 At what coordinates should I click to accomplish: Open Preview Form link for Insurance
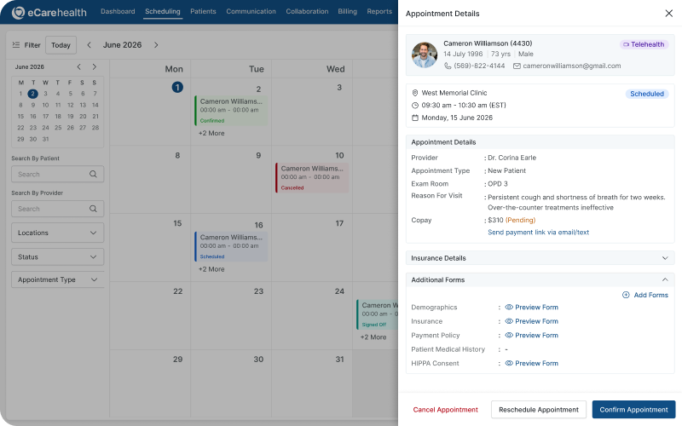click(x=536, y=321)
